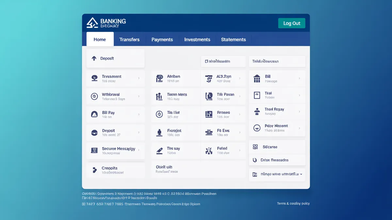392x220 pixels.
Task: Click the Wthbraval circle icon
Action: coord(94,96)
